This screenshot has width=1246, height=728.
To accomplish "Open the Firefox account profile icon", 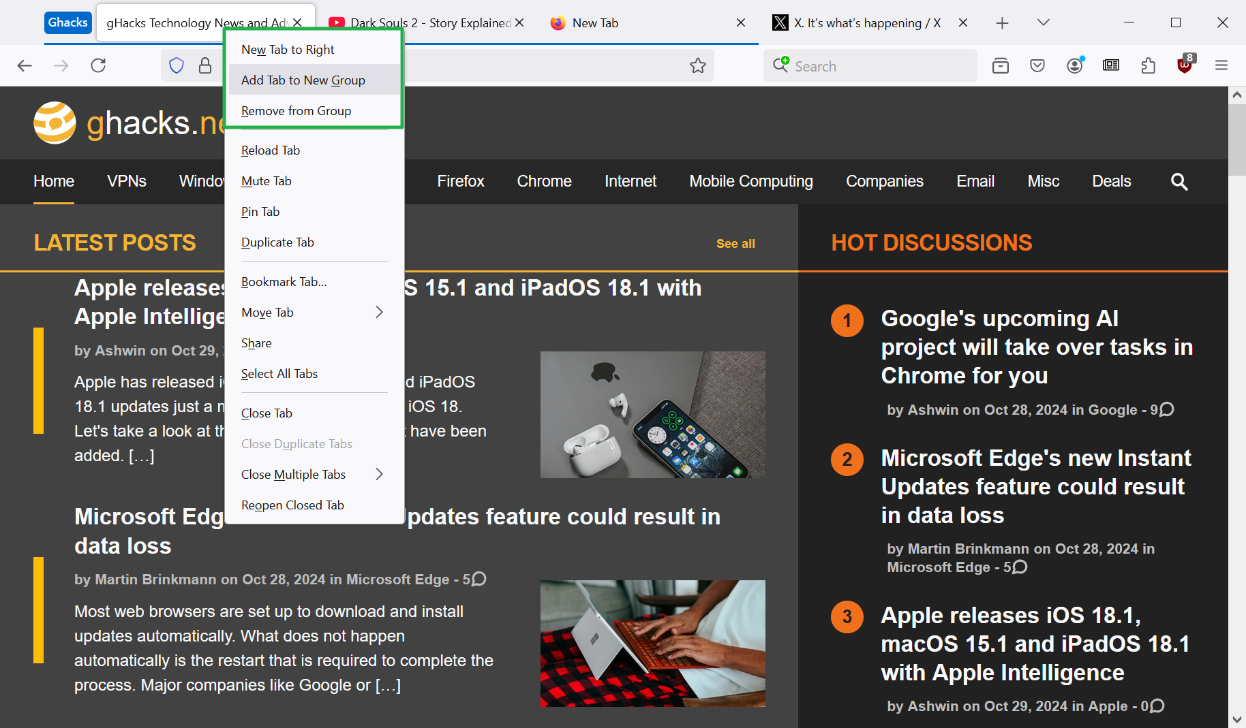I will (1075, 66).
